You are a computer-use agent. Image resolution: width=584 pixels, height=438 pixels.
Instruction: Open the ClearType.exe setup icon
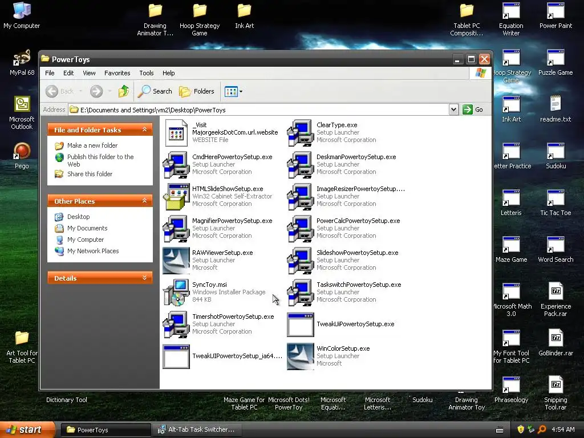click(300, 132)
